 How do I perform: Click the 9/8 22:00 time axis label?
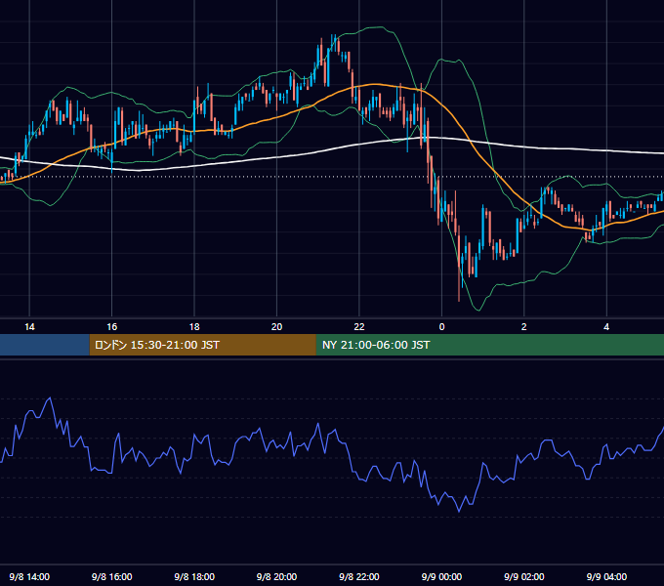(359, 576)
